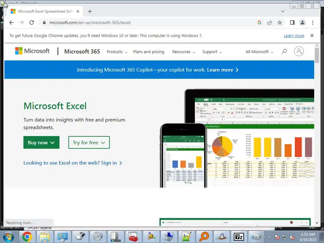Select the Microsoft Excel Spreadsheet browser tab
The height and width of the screenshot is (243, 324).
coord(45,11)
